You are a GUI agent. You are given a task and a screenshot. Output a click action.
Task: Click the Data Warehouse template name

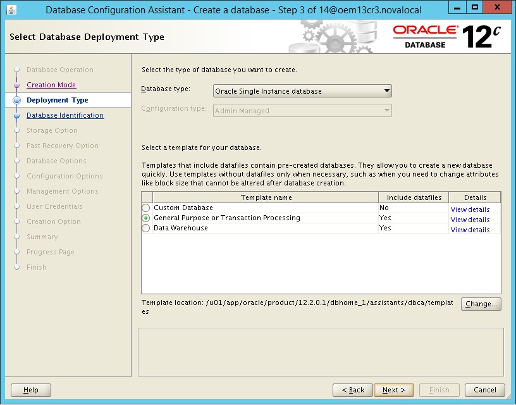coord(181,228)
